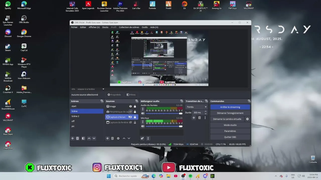
Task: Delete the selected scene with the Scènes trash icon
Action: [77, 138]
